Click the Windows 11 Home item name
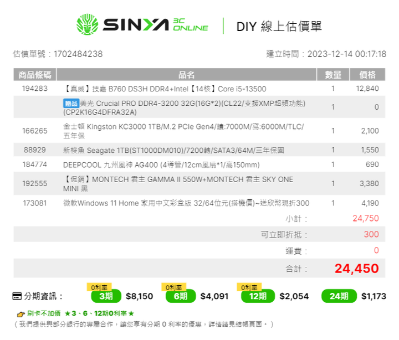The height and width of the screenshot is (340, 399). point(186,203)
